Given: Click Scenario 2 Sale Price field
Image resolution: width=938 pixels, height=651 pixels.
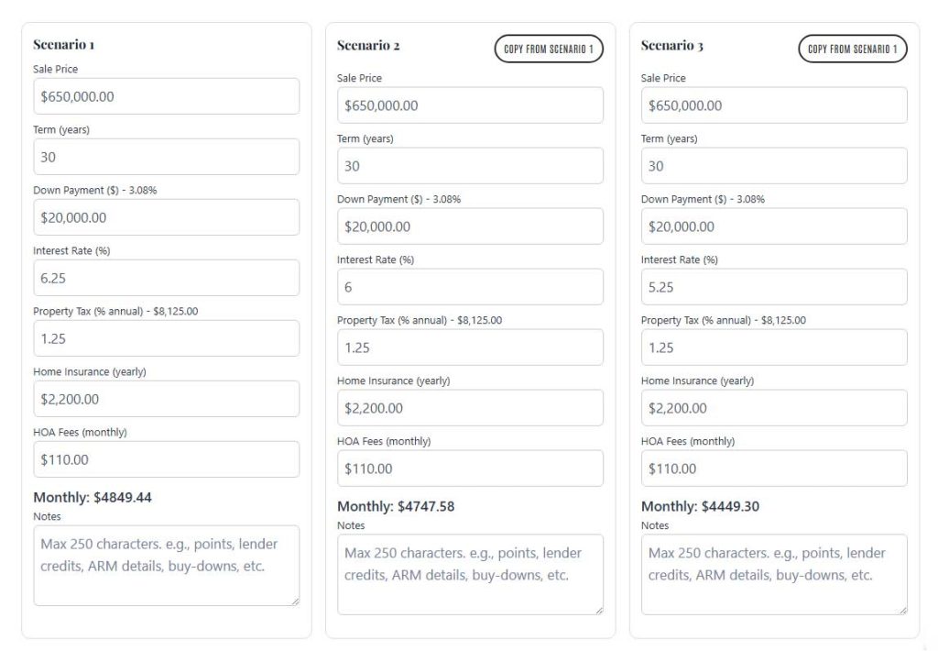Looking at the screenshot, I should pos(470,105).
